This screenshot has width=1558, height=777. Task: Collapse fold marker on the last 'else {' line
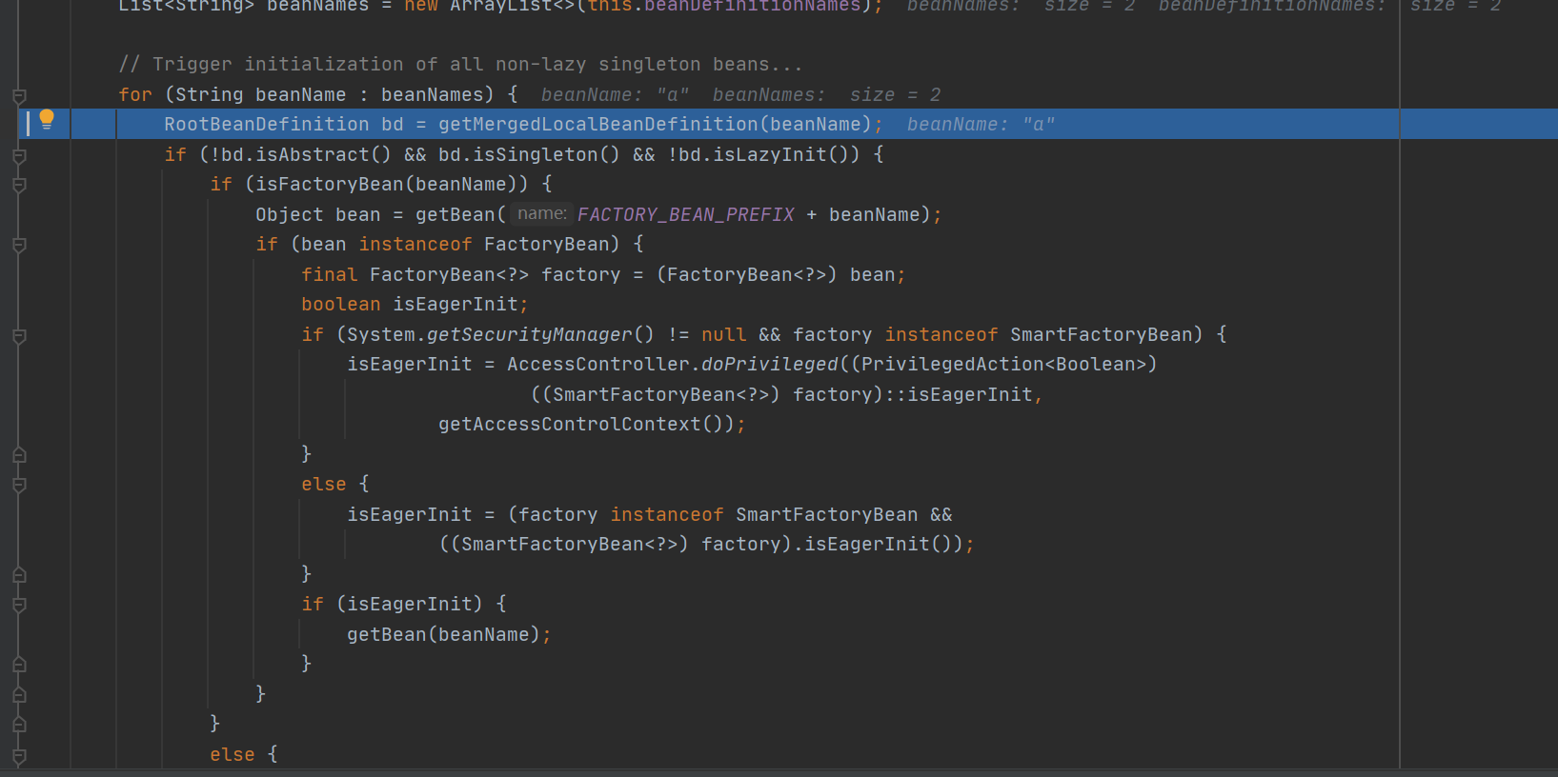(19, 755)
